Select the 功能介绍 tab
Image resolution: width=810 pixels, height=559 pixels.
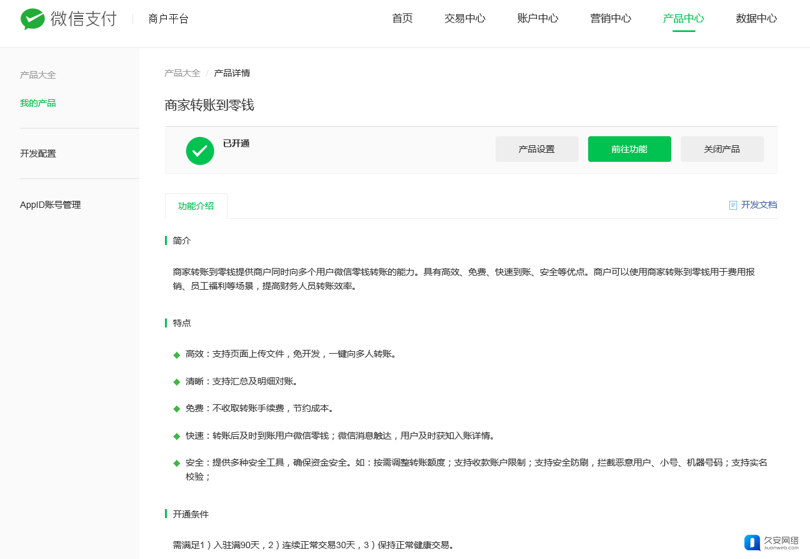click(196, 206)
